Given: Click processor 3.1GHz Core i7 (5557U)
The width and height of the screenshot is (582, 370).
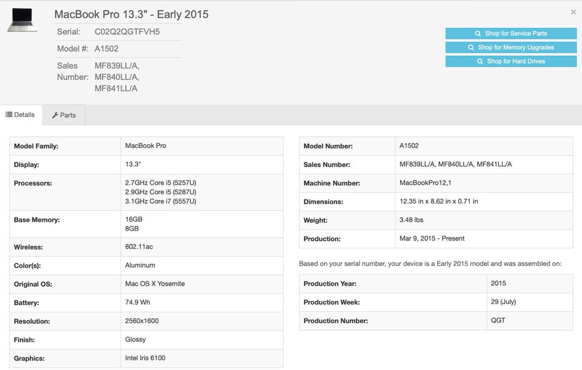Looking at the screenshot, I should pyautogui.click(x=161, y=201).
